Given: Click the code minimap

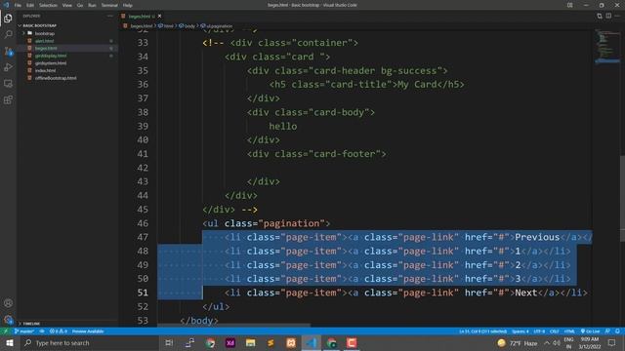Looking at the screenshot, I should pyautogui.click(x=607, y=46).
